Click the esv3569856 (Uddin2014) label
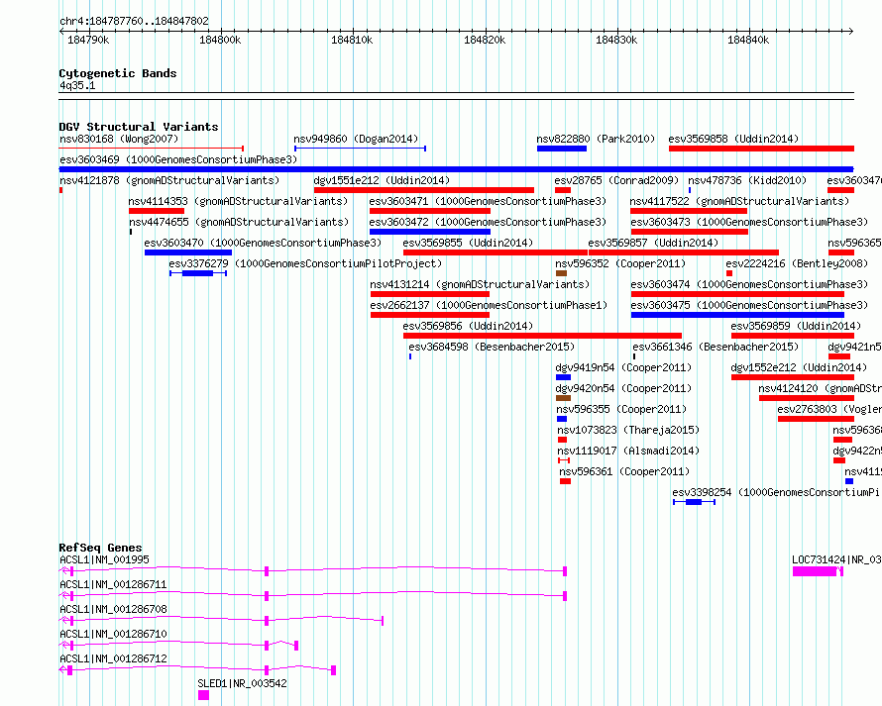882x706 pixels. [468, 326]
